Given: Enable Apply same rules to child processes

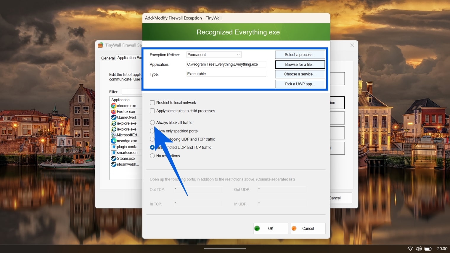Looking at the screenshot, I should click(152, 111).
